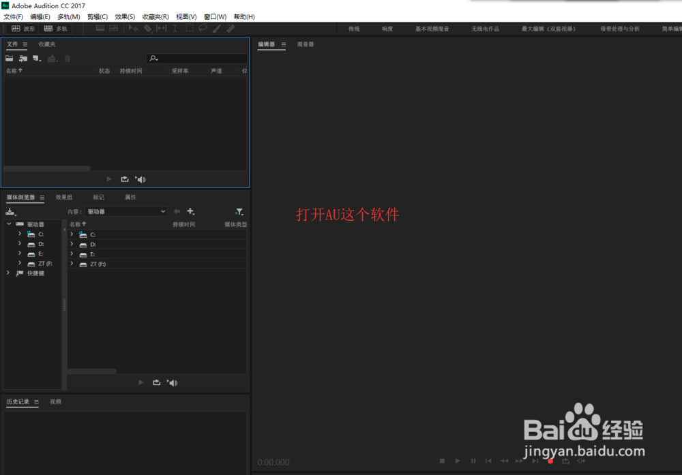Open the Files panel menu icon
Screen dimensions: 682x475
coord(25,44)
